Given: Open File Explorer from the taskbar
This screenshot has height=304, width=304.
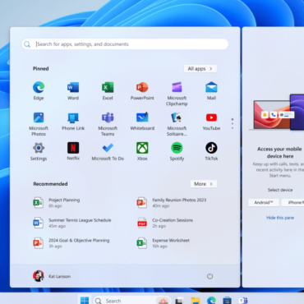Looking at the screenshot, I should coord(196,301).
